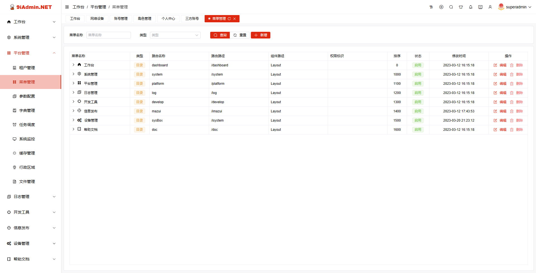Open the 类型 dropdown filter

[x=175, y=35]
